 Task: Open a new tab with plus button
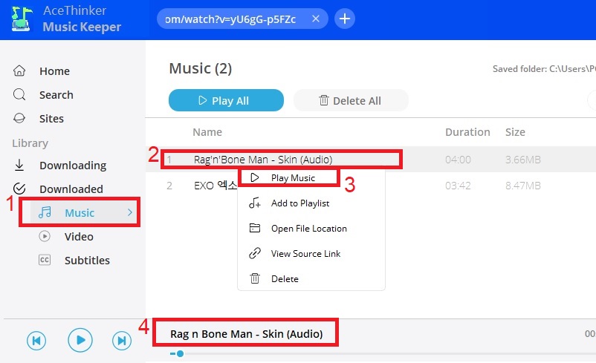tap(345, 19)
